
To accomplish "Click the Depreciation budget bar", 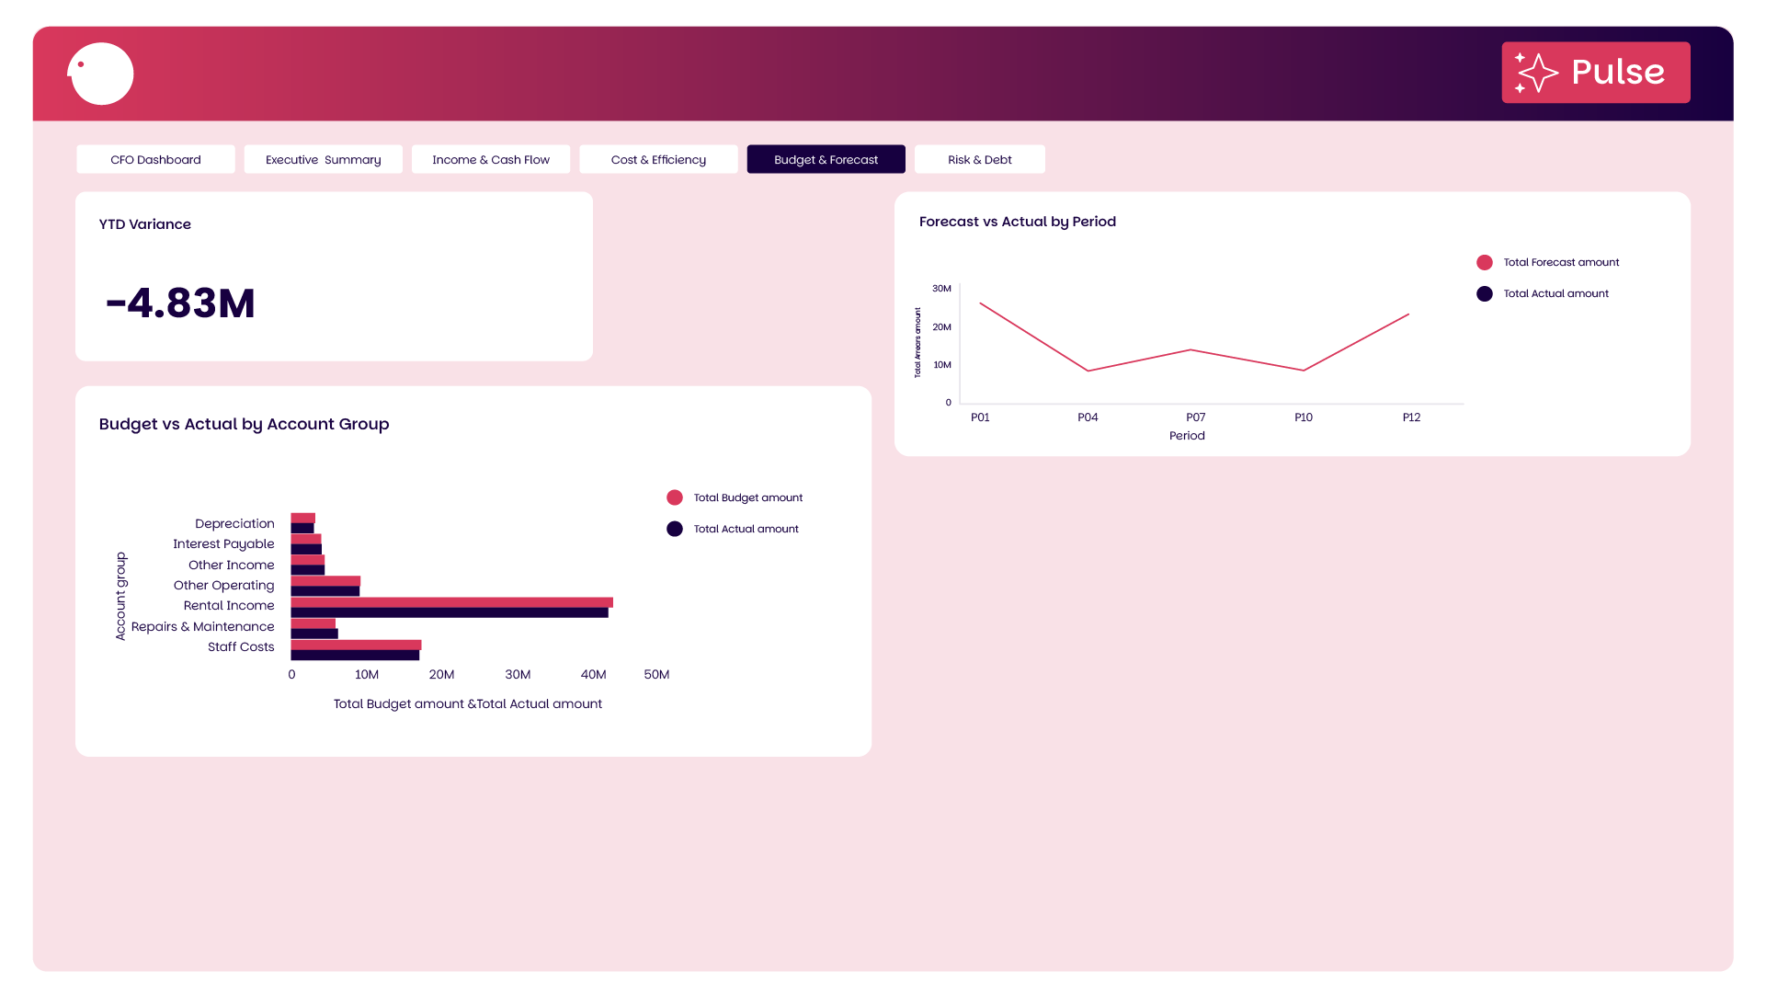I will [x=302, y=518].
